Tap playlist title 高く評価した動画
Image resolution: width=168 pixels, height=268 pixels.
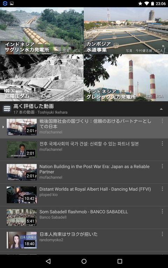coord(34,106)
